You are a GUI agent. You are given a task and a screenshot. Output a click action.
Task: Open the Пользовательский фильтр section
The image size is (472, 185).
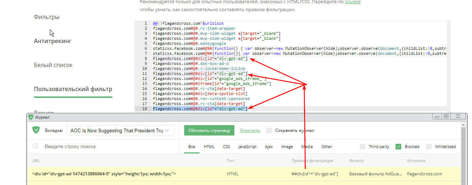click(73, 89)
